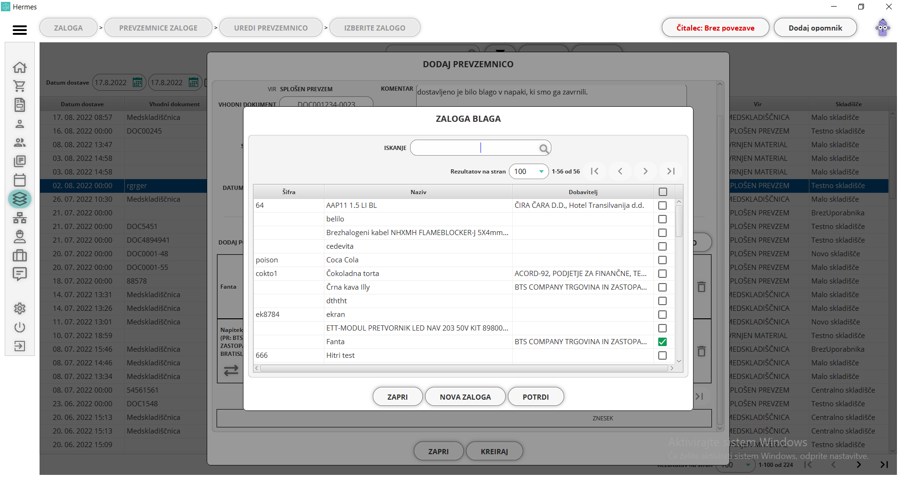Open the stamp sidebar icon
The height and width of the screenshot is (481, 904).
[x=20, y=237]
